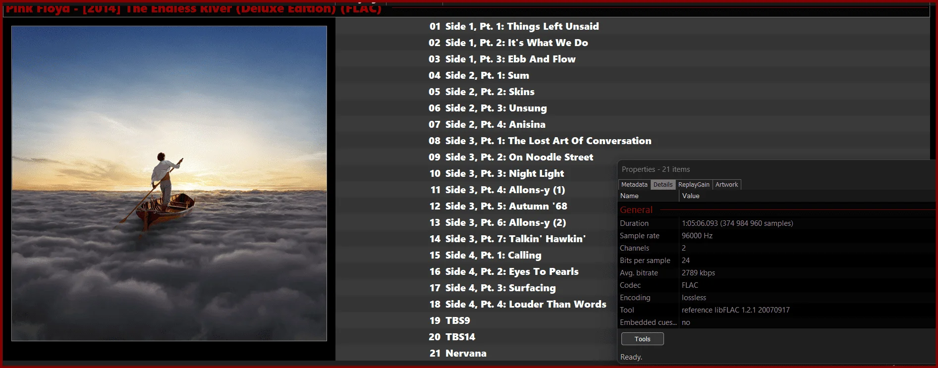Click the reference libFLAC tool value
The width and height of the screenshot is (938, 368).
coord(735,310)
